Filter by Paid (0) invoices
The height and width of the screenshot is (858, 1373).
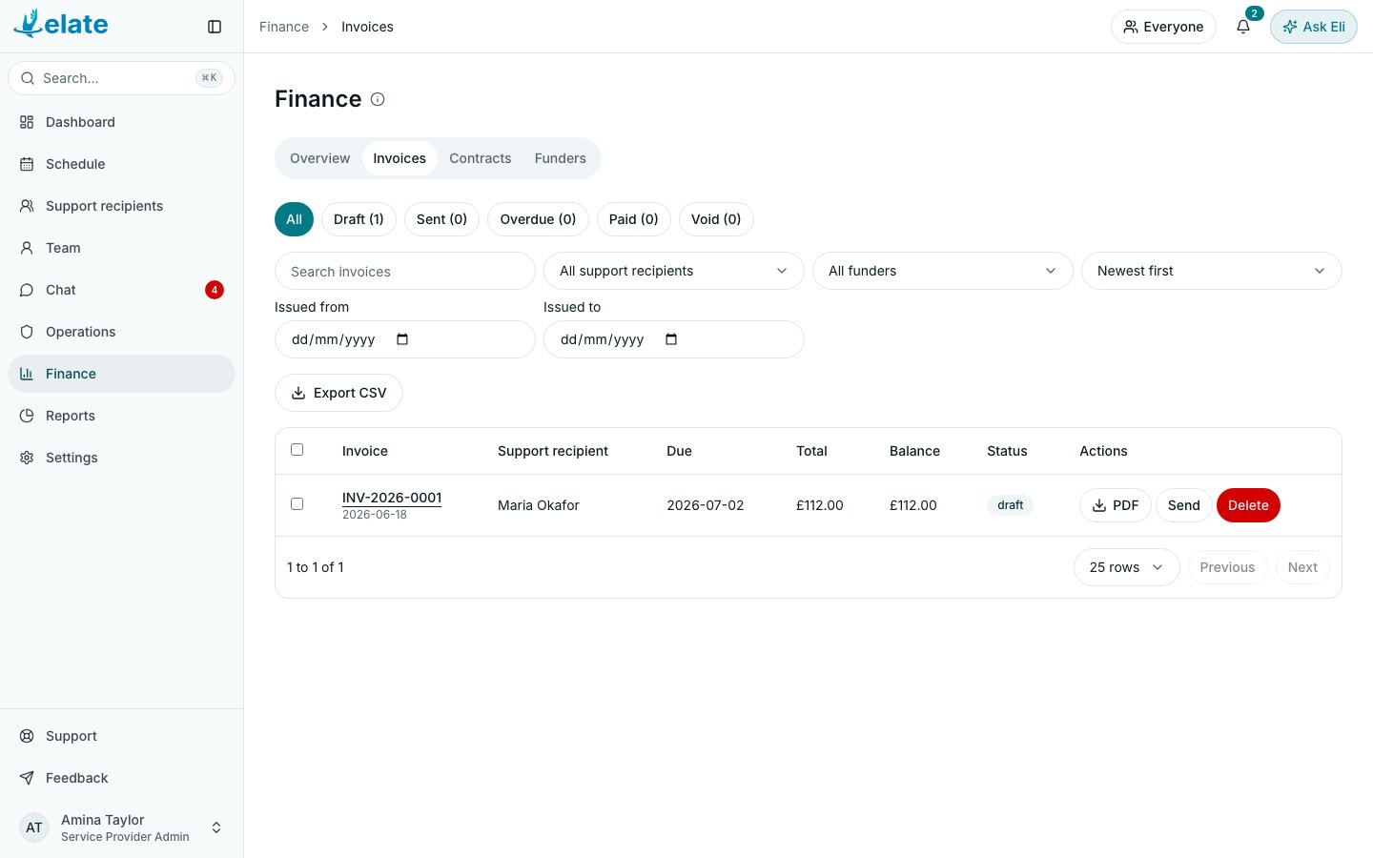[x=634, y=219]
